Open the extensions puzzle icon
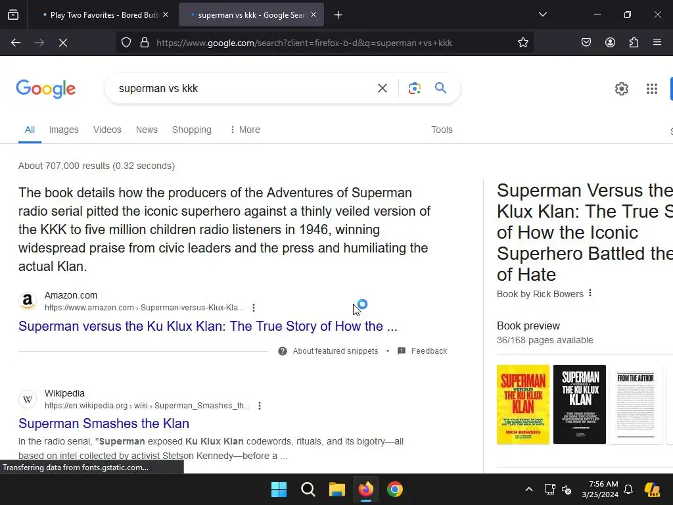The image size is (673, 505). [634, 42]
